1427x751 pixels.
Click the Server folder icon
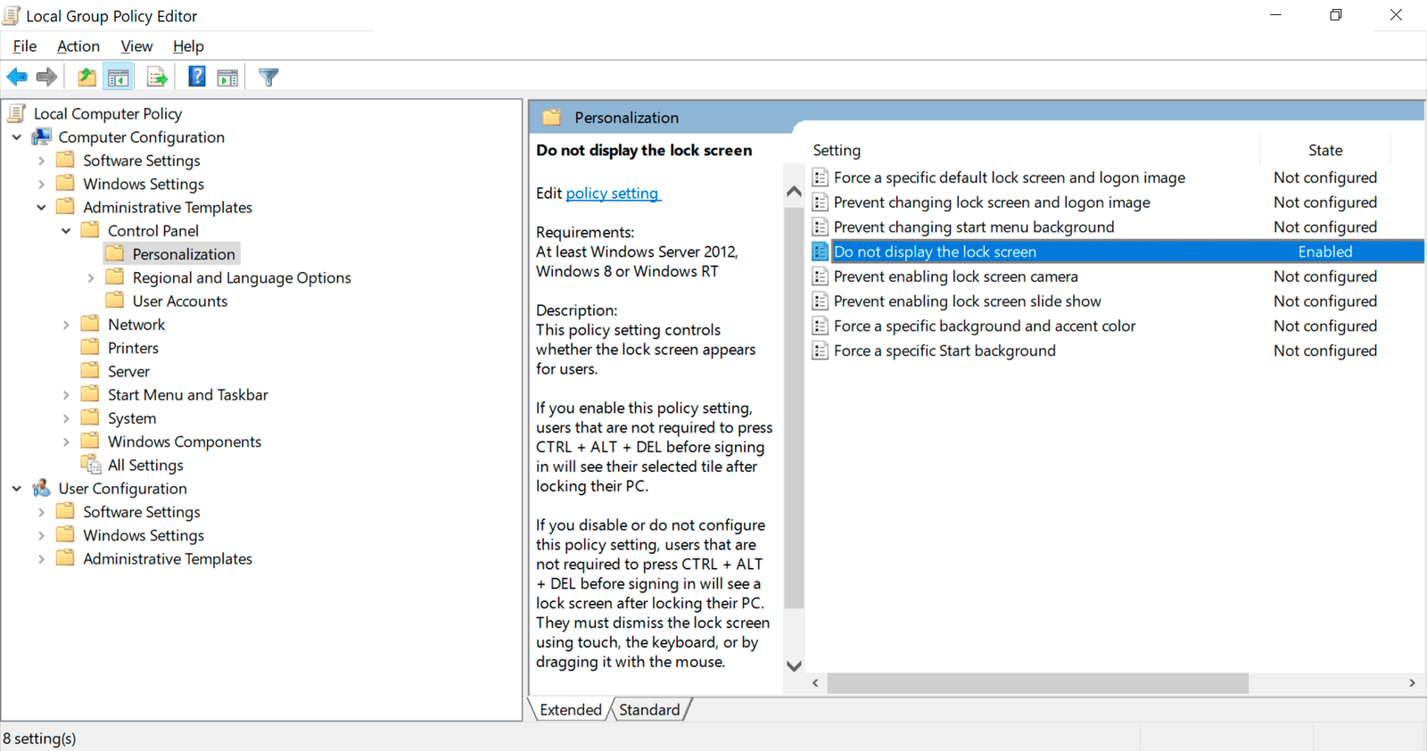90,370
